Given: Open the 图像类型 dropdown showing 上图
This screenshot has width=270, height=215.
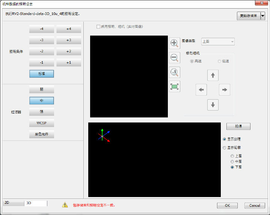Looking at the screenshot, I should click(x=218, y=42).
